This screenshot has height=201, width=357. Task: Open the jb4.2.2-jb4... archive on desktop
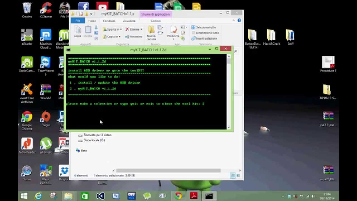[x=328, y=118]
